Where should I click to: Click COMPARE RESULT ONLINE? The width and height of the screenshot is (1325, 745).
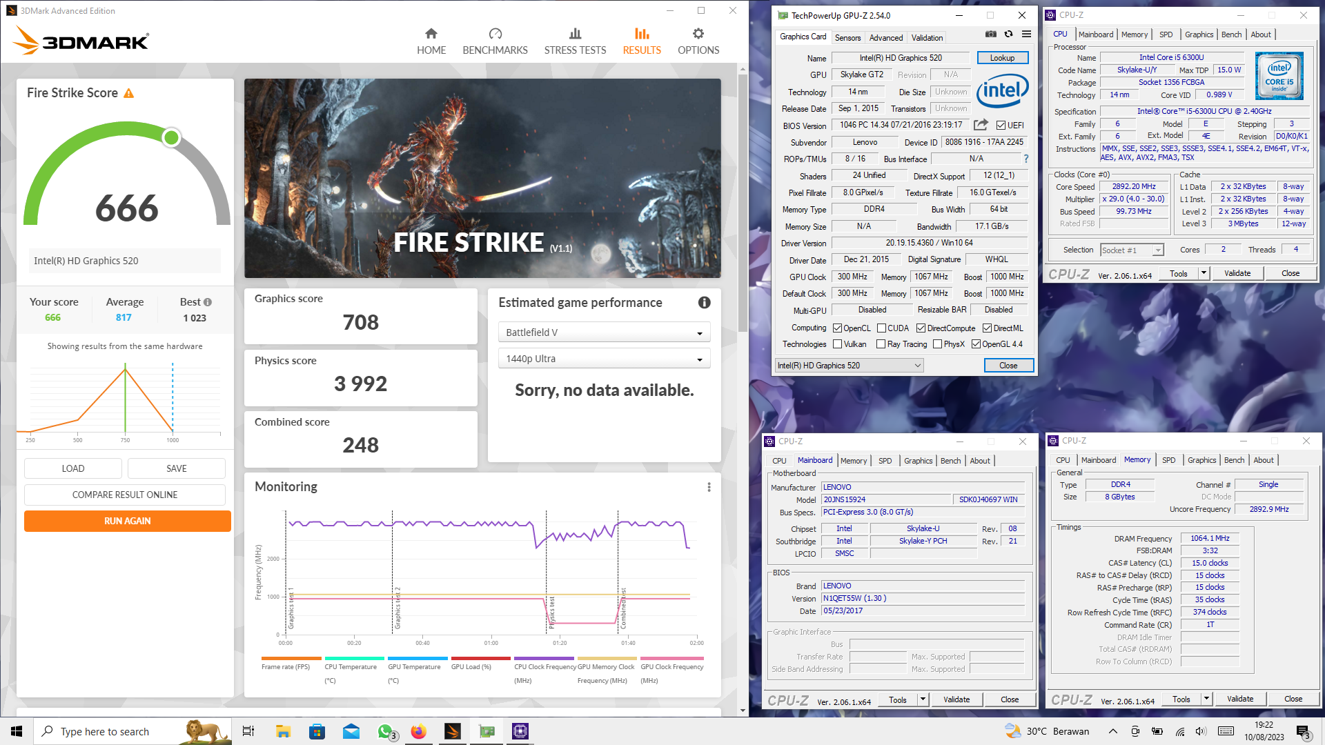tap(125, 495)
